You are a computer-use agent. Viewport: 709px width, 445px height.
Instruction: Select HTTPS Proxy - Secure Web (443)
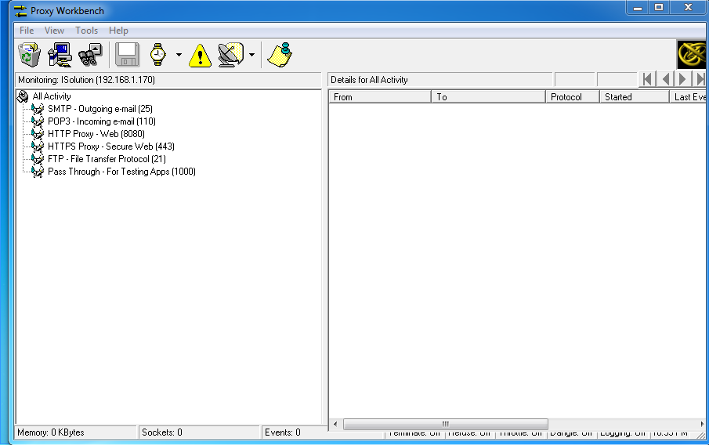111,147
